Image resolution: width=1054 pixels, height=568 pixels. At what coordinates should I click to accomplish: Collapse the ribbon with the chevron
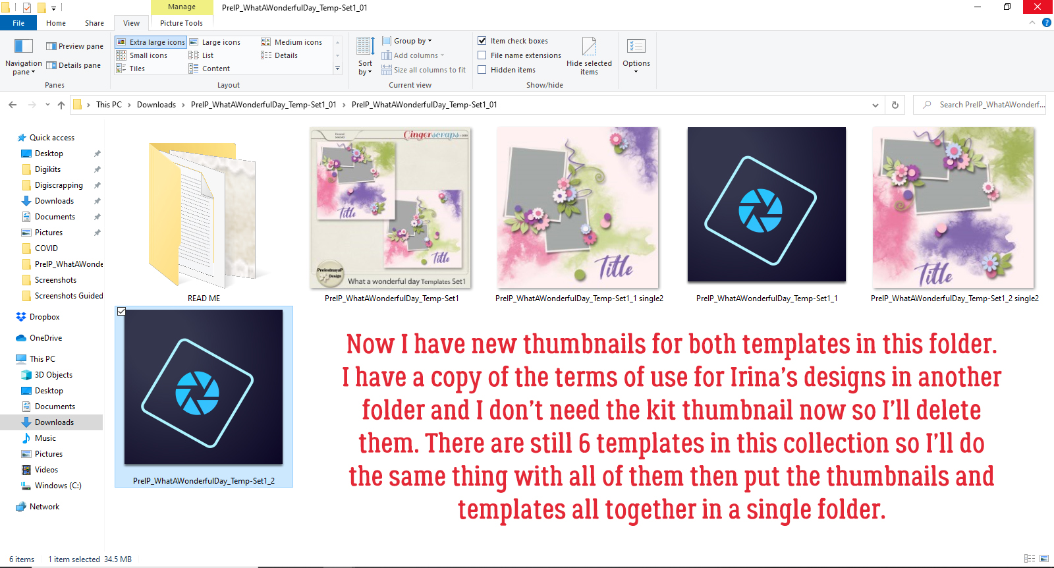(x=1032, y=22)
